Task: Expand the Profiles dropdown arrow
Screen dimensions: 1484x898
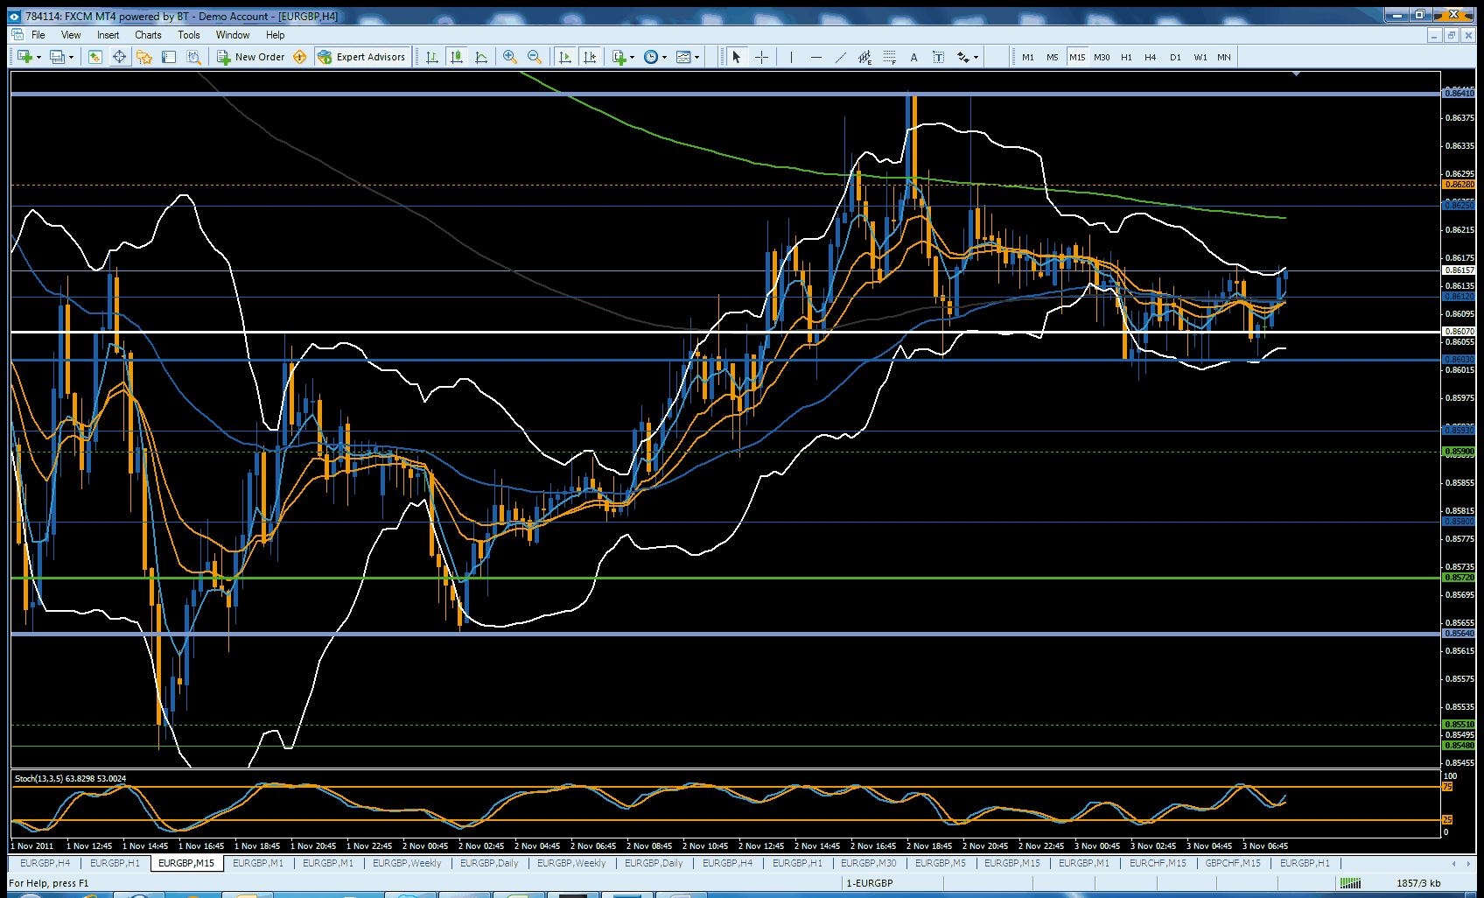Action: (71, 58)
